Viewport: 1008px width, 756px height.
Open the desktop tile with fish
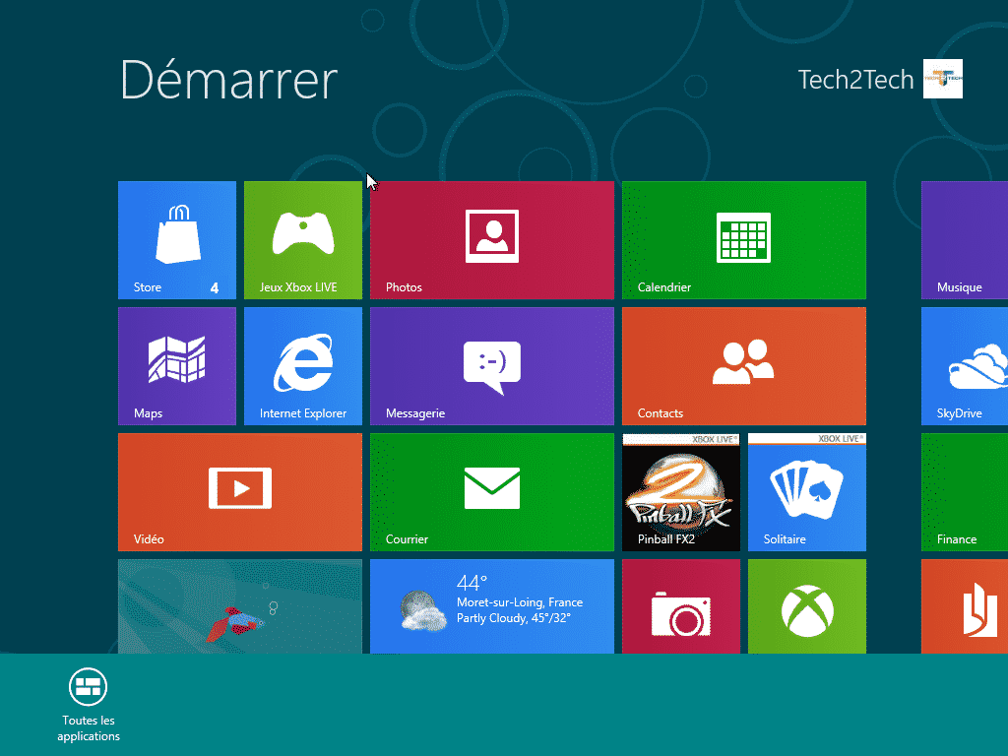(240, 606)
